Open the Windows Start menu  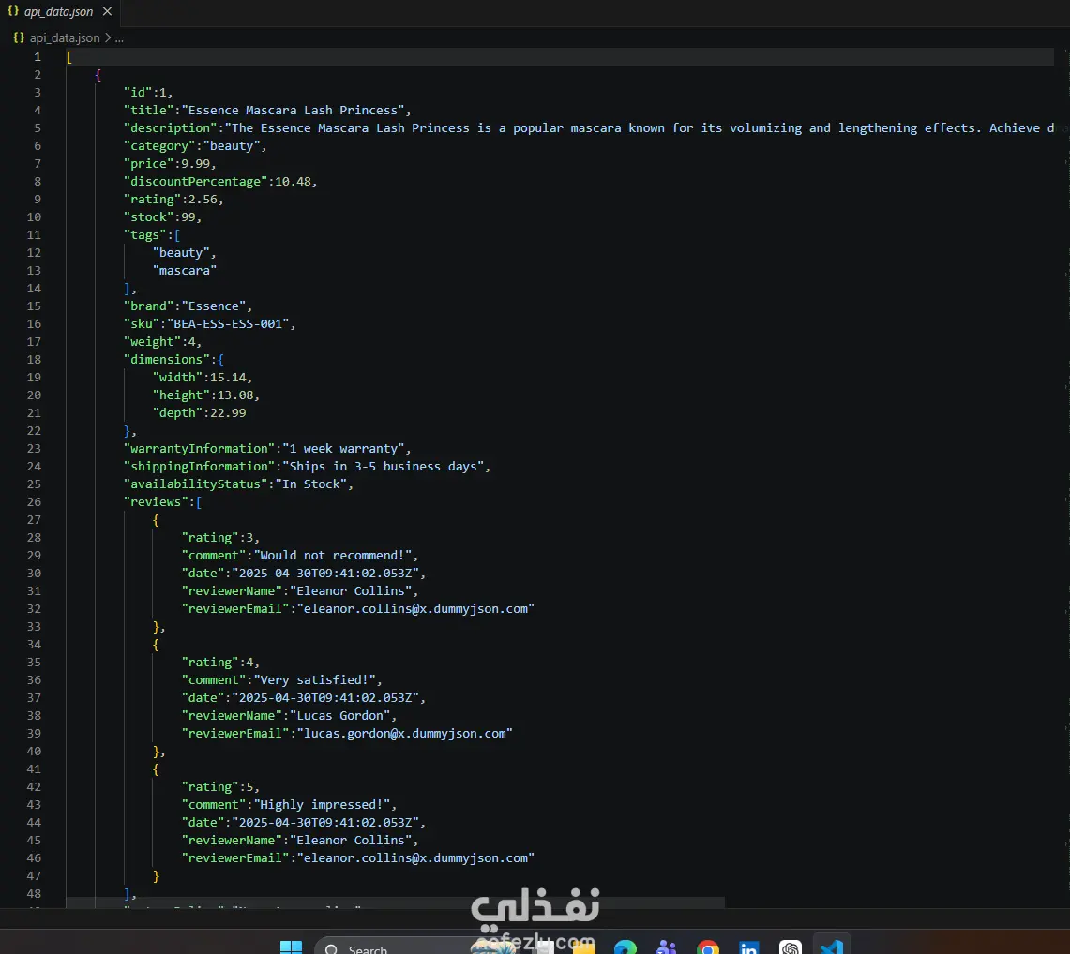click(x=292, y=947)
